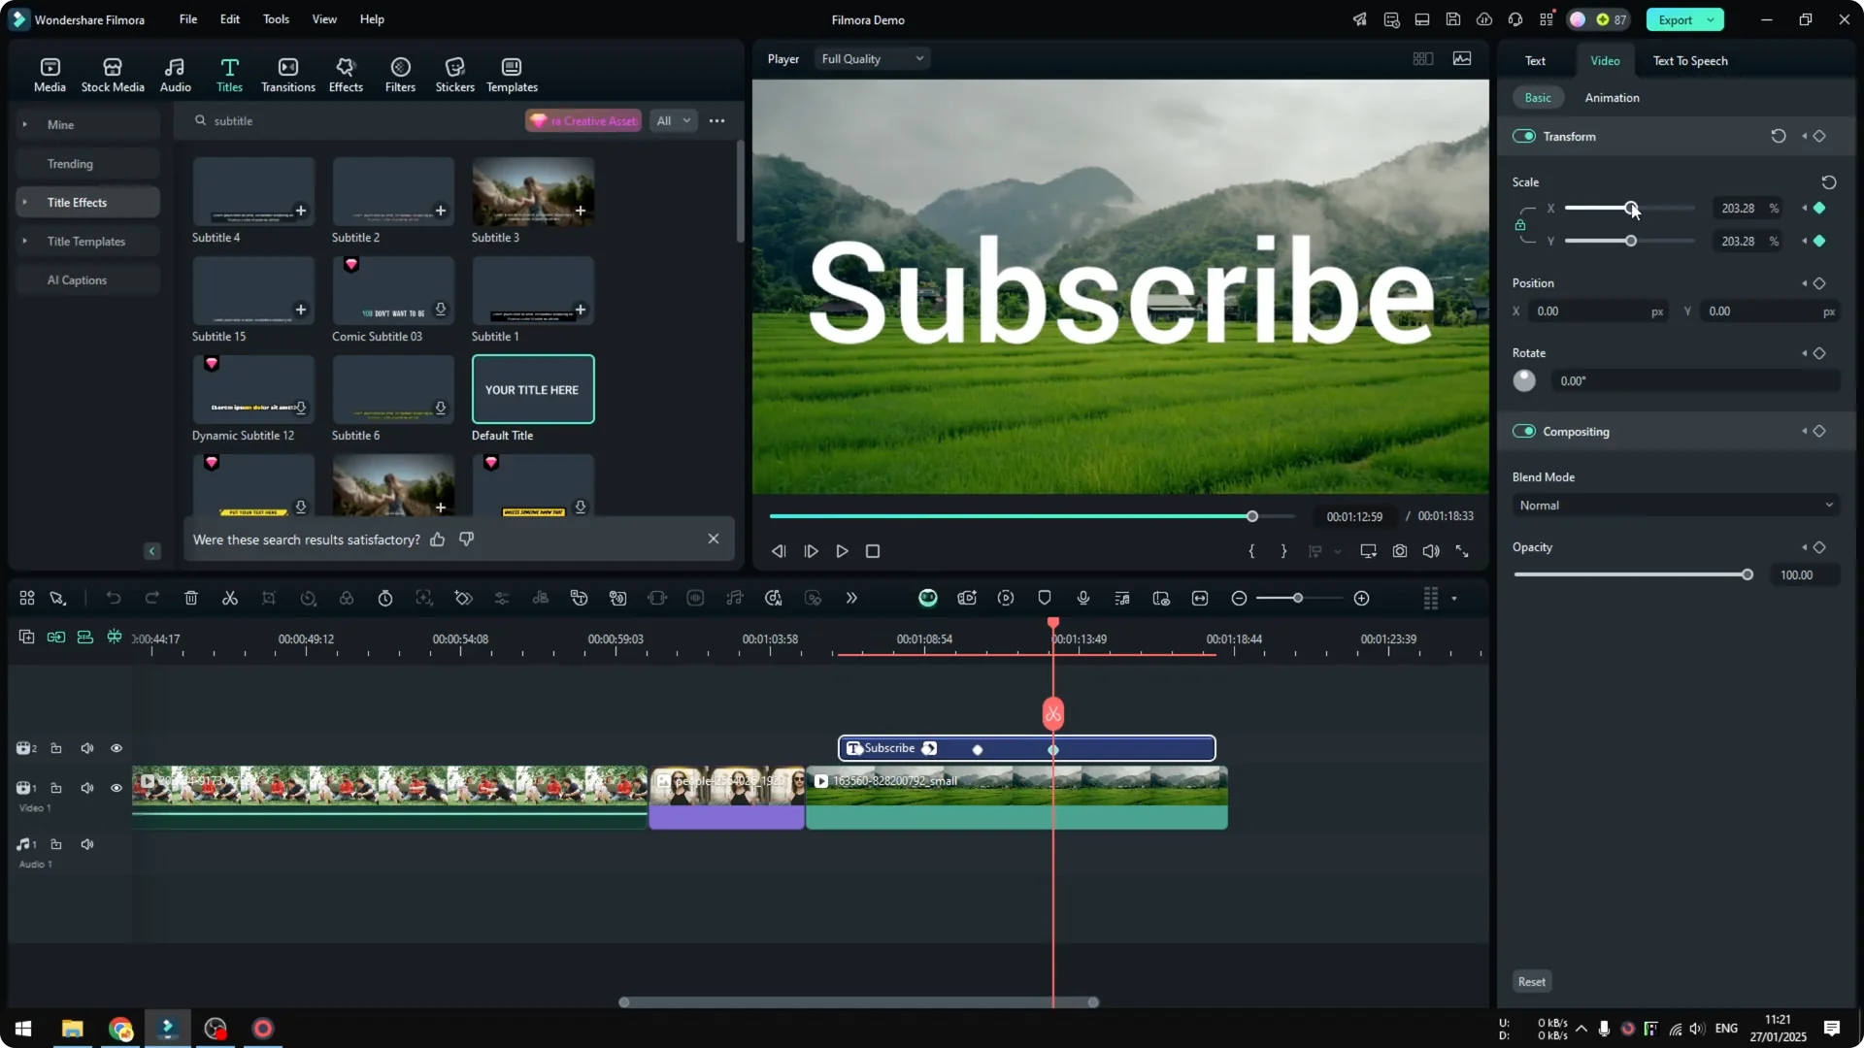Give a thumbs down for search results
This screenshot has height=1048, width=1864.
(467, 540)
